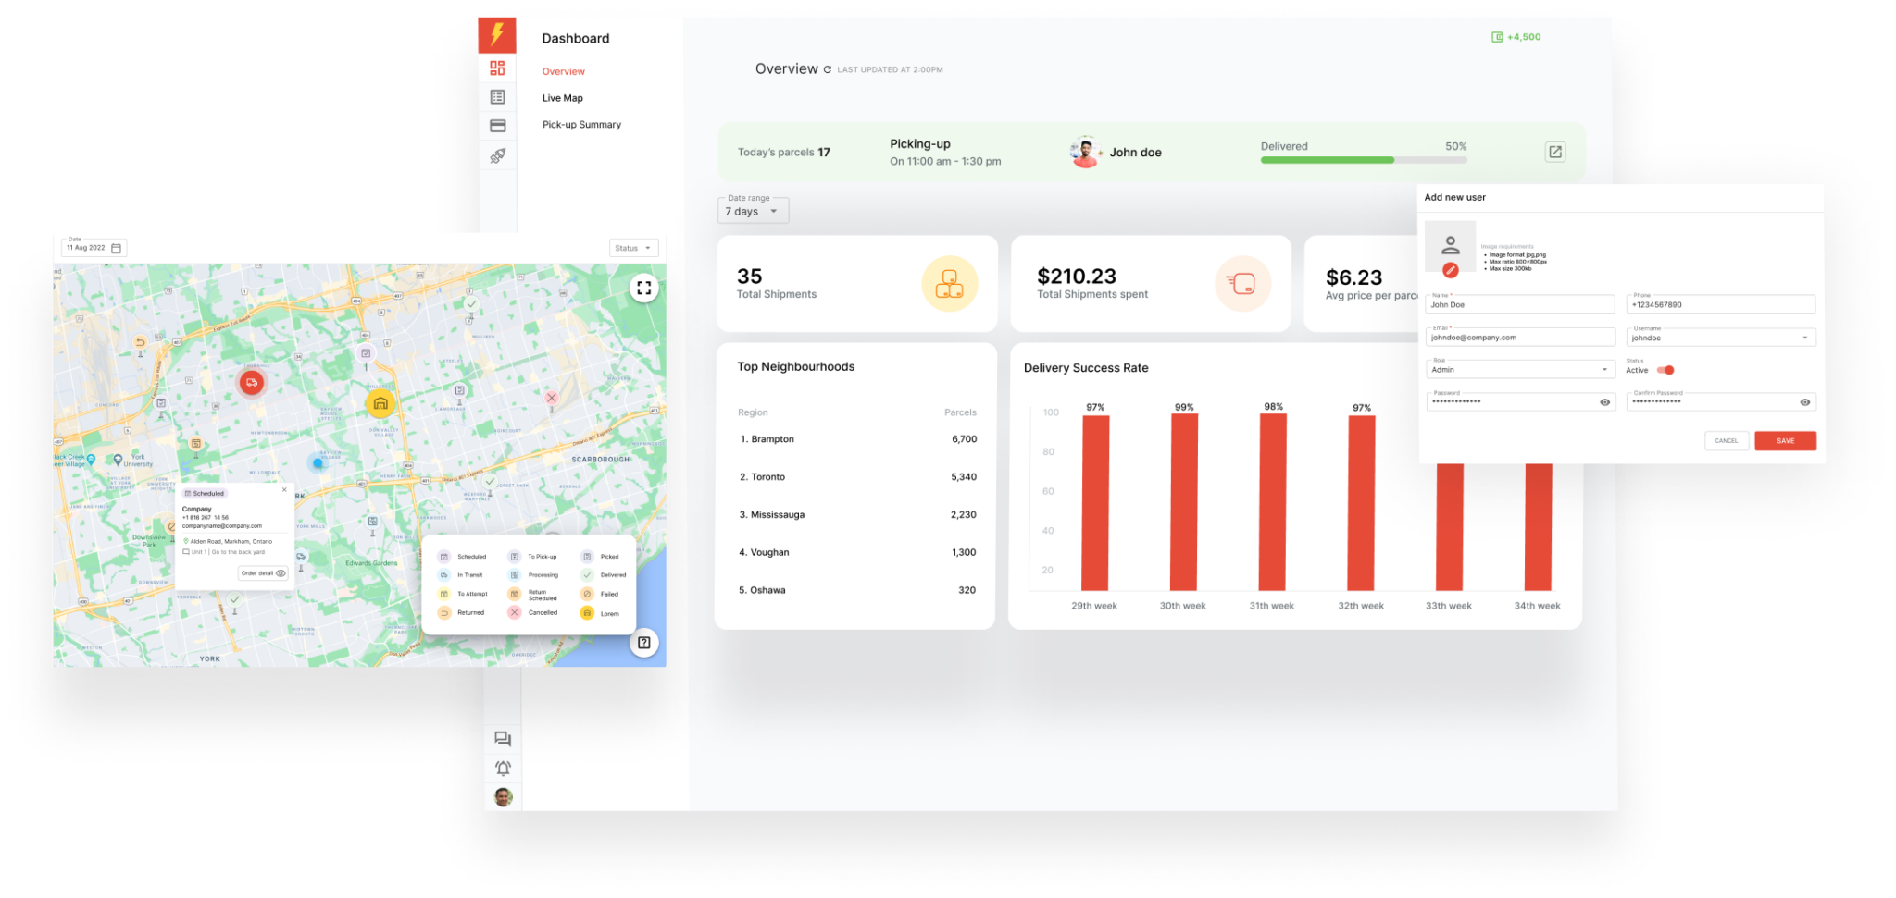The image size is (1896, 898).
Task: Show the Password field text
Action: pos(1605,402)
